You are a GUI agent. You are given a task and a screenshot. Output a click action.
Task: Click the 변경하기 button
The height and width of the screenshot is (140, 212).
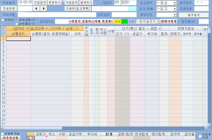tap(54, 2)
